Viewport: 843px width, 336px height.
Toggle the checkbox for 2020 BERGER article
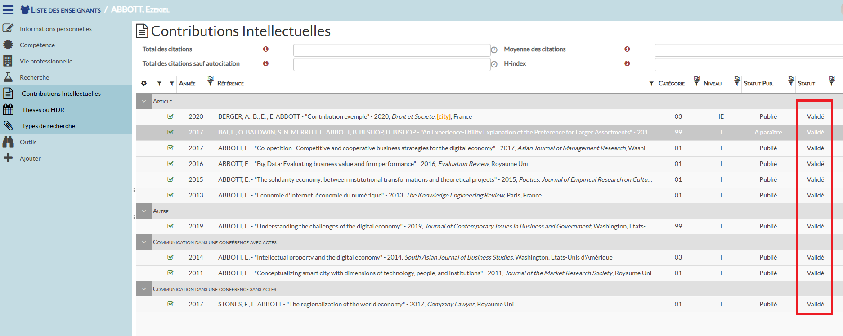point(170,116)
